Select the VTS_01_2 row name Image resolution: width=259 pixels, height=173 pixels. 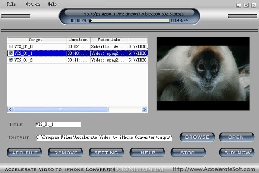click(x=23, y=60)
